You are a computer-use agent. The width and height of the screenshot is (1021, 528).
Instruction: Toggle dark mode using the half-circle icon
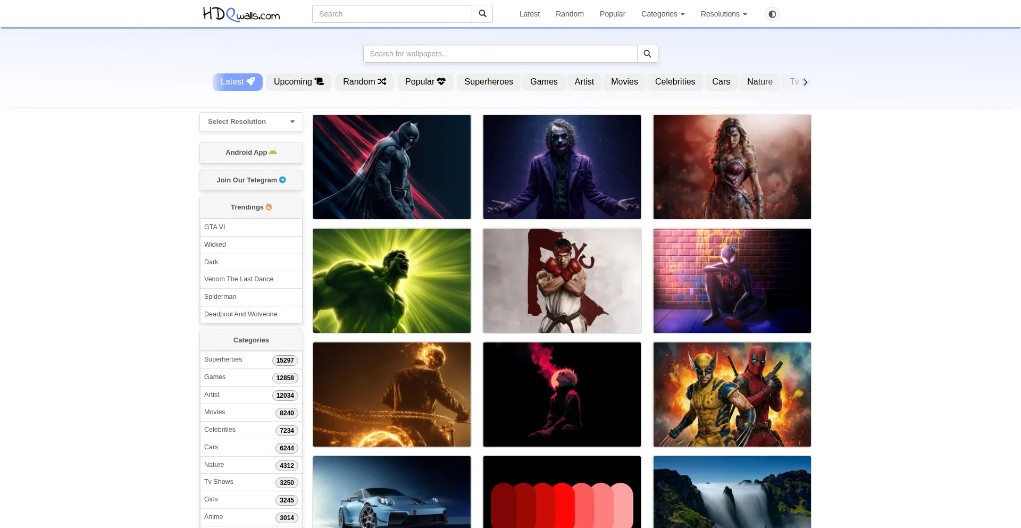point(772,14)
